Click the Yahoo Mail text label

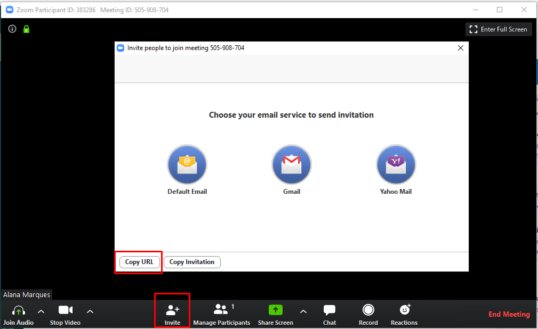click(x=396, y=192)
